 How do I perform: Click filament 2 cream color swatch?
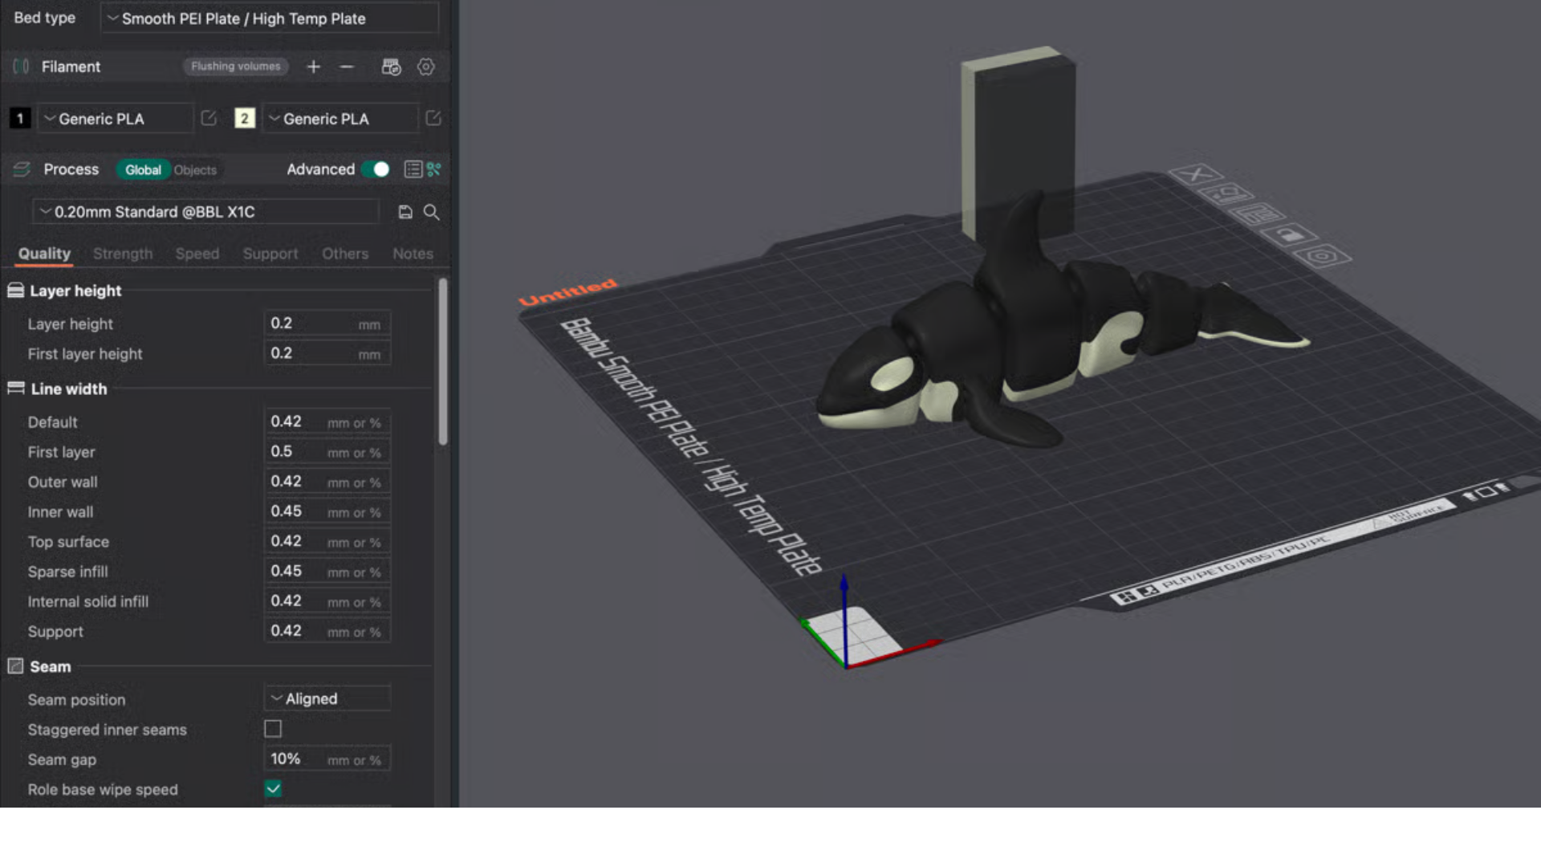(245, 119)
